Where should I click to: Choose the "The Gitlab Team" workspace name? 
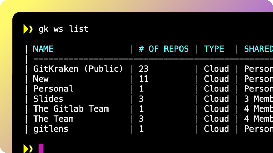(71, 109)
